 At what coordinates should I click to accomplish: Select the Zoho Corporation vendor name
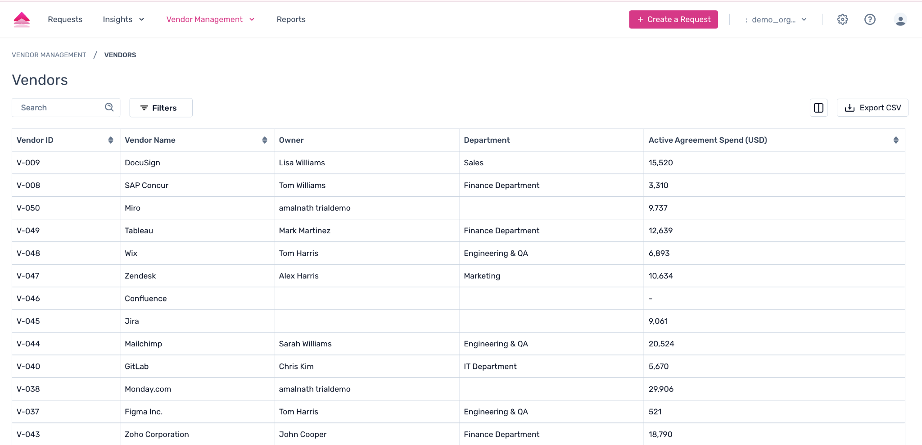click(157, 434)
